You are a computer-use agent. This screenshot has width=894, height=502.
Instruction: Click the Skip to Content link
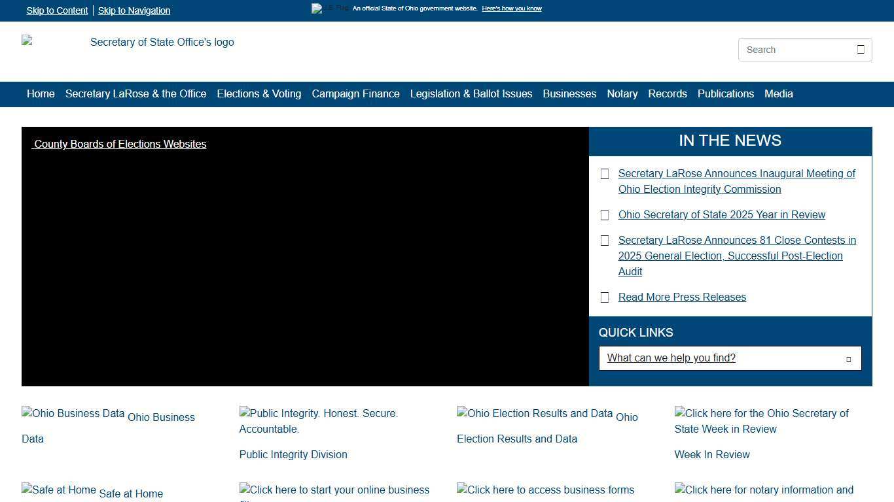pos(56,10)
